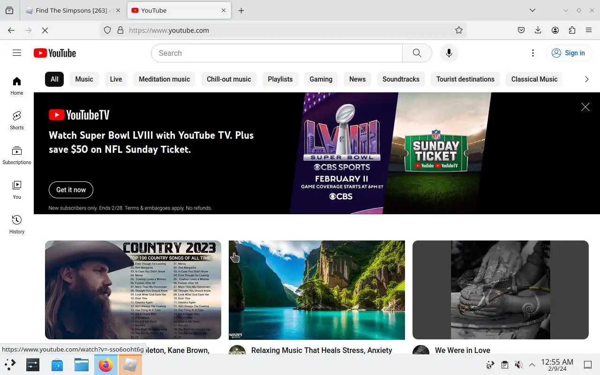600x375 pixels.
Task: Select the All category chip
Action: coord(54,79)
